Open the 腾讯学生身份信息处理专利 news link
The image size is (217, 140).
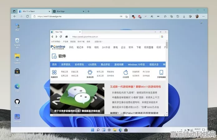click(135, 102)
